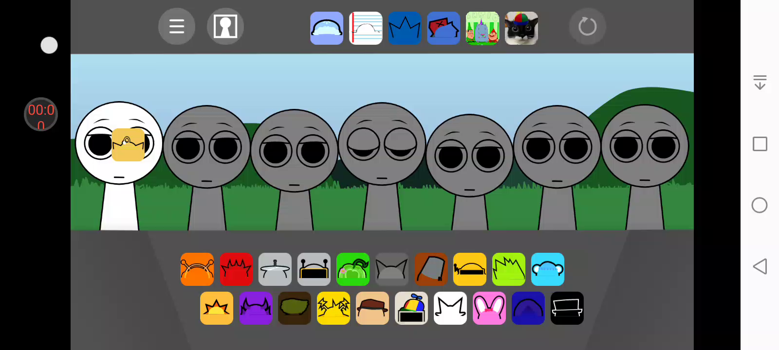
Task: Select the orange antenna headband sound icon
Action: (x=197, y=269)
